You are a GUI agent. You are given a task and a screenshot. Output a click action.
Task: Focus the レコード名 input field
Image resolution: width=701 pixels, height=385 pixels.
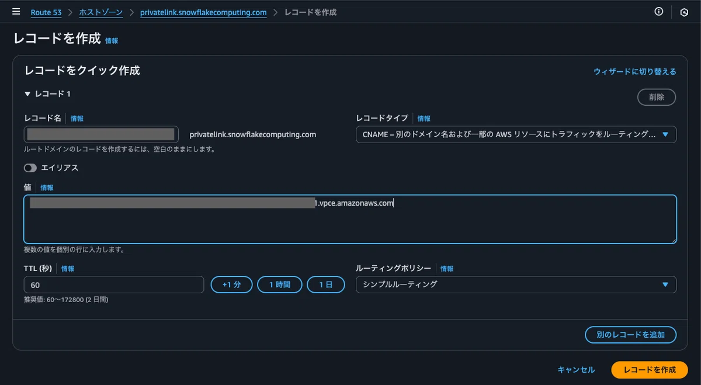click(101, 134)
